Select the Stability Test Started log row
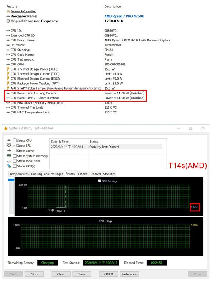211x282 pixels. (x=106, y=147)
